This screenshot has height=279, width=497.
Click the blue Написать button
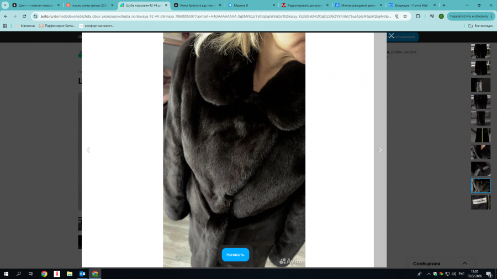pyautogui.click(x=235, y=255)
